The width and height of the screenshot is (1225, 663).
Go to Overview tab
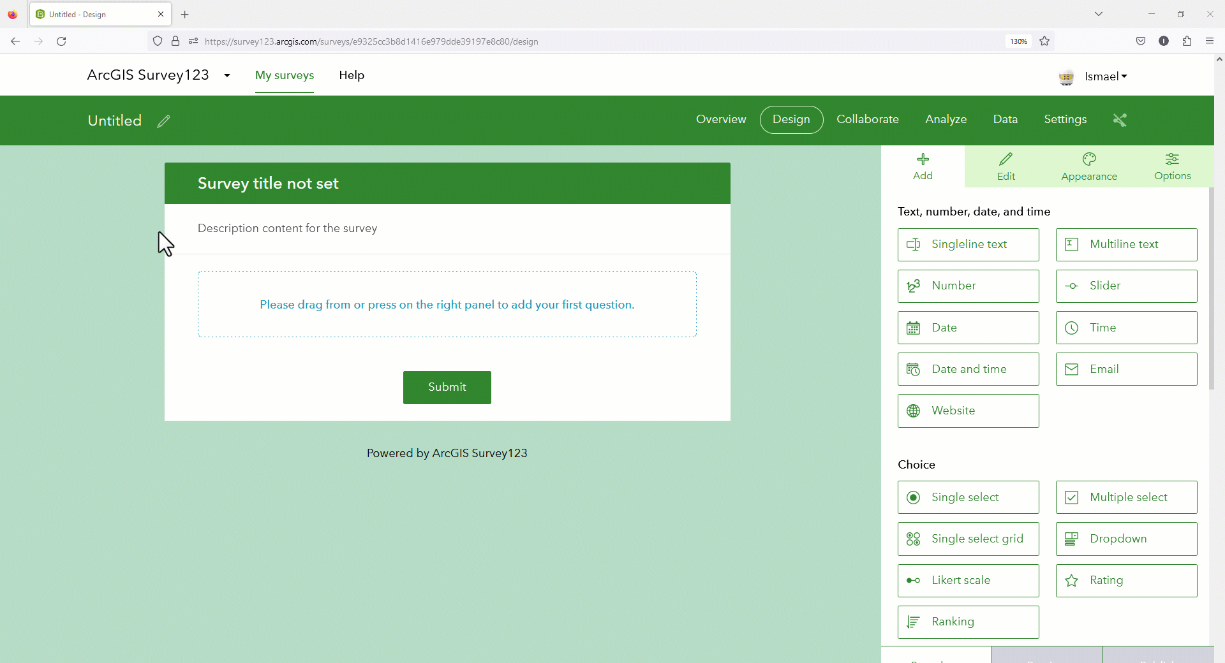[x=721, y=120]
